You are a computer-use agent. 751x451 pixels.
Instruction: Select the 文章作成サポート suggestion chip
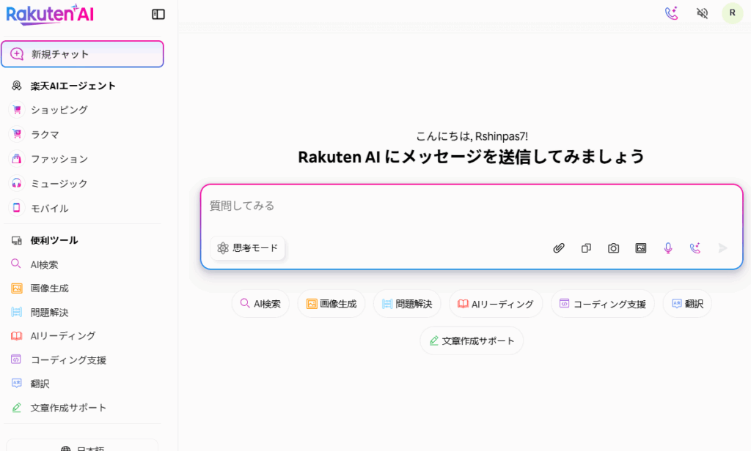pos(472,341)
